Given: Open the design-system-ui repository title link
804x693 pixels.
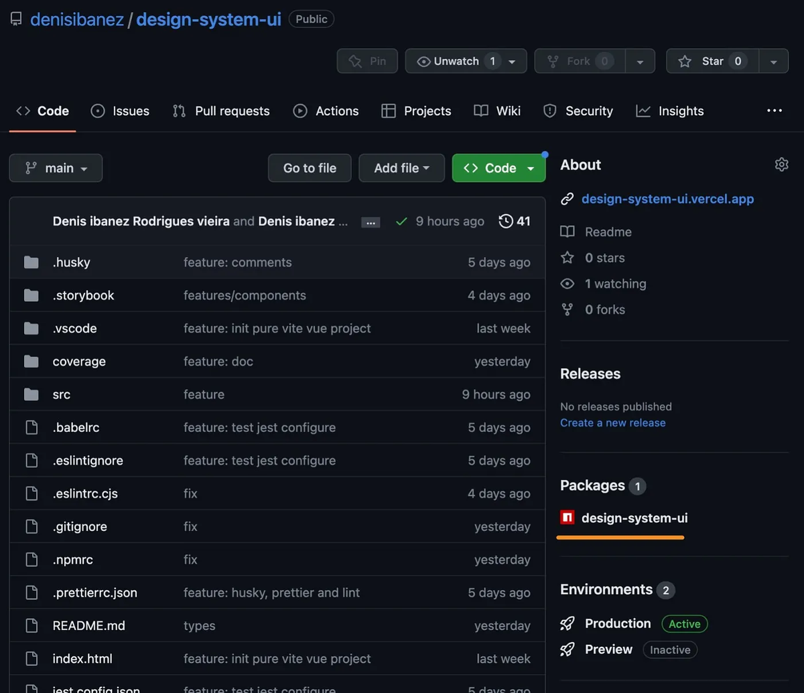Looking at the screenshot, I should pyautogui.click(x=208, y=19).
